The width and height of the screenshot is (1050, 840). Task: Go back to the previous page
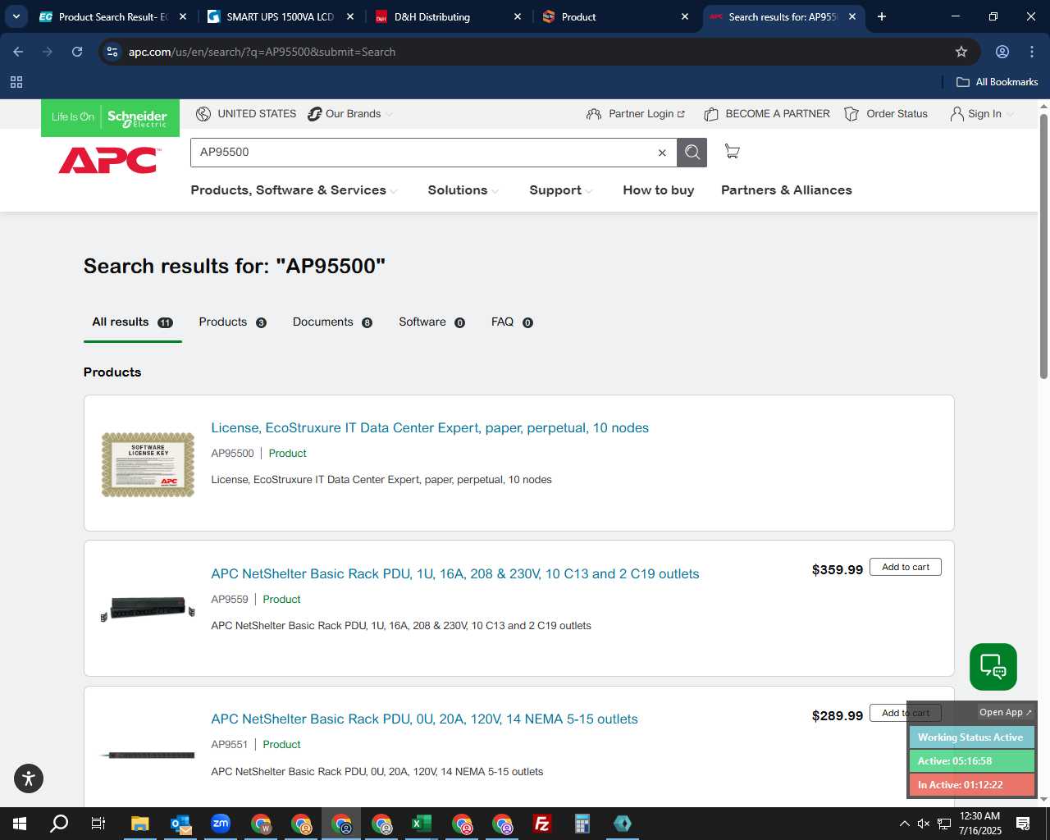coord(18,52)
